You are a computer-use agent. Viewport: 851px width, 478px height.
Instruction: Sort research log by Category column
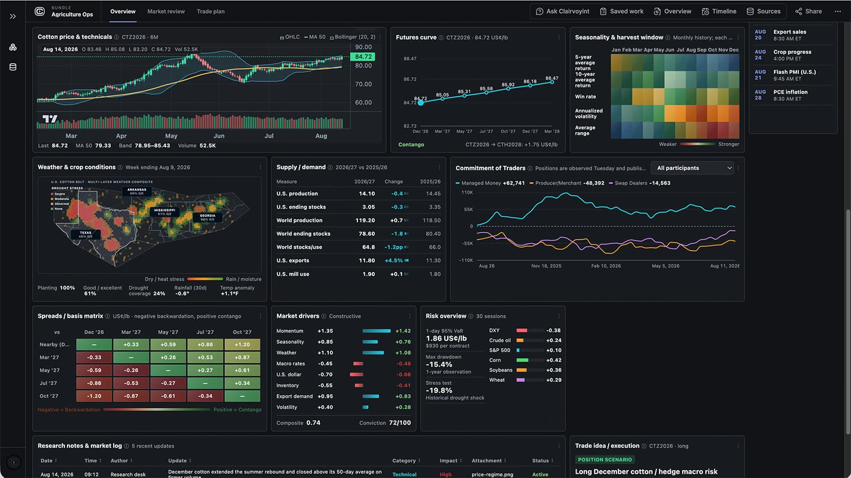click(x=406, y=460)
